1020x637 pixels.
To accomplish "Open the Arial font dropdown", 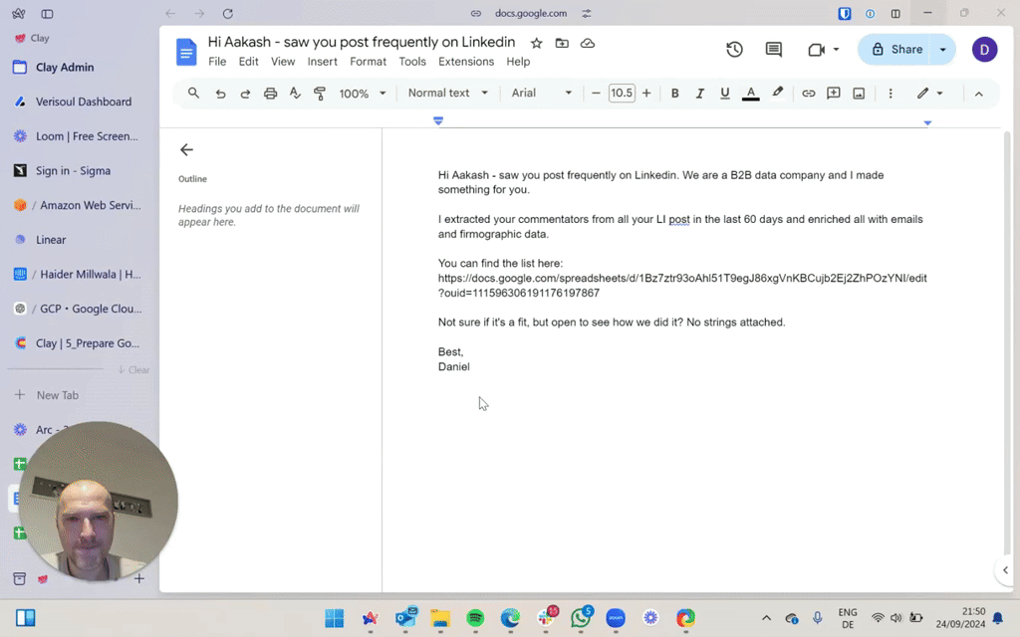I will [542, 94].
